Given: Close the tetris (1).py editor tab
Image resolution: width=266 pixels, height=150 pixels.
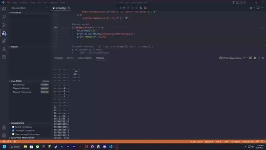Looking at the screenshot, I should pos(69,8).
